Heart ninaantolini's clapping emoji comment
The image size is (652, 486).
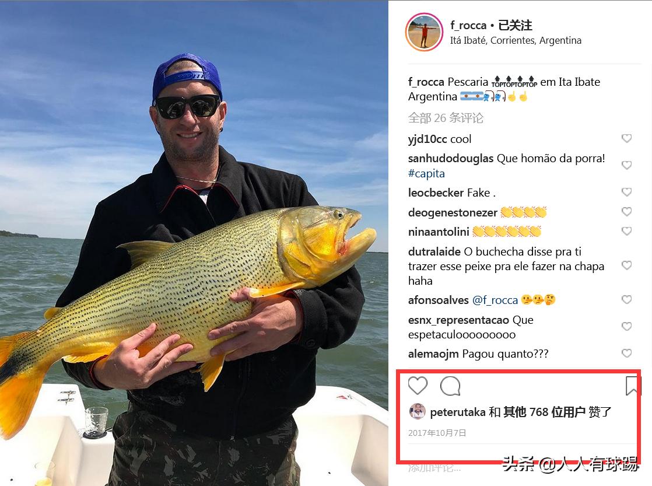(627, 231)
